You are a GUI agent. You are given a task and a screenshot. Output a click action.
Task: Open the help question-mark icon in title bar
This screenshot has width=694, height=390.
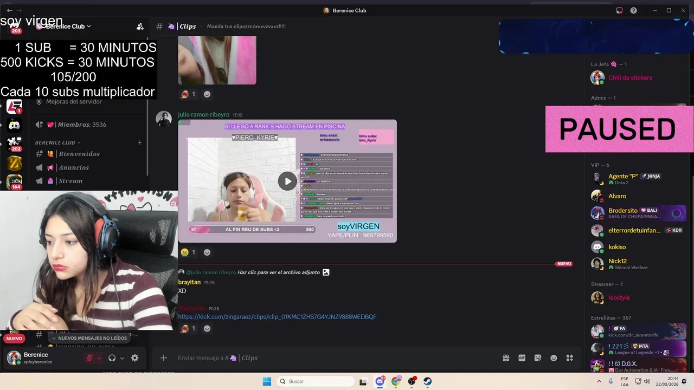tap(633, 10)
